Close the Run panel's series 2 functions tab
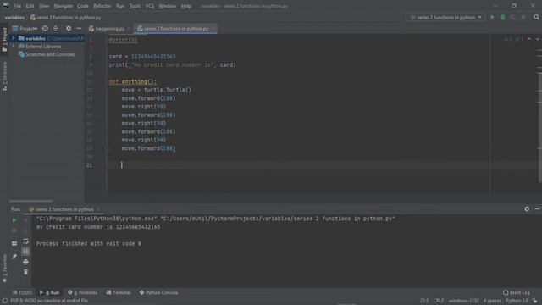The width and height of the screenshot is (542, 305). coord(98,209)
